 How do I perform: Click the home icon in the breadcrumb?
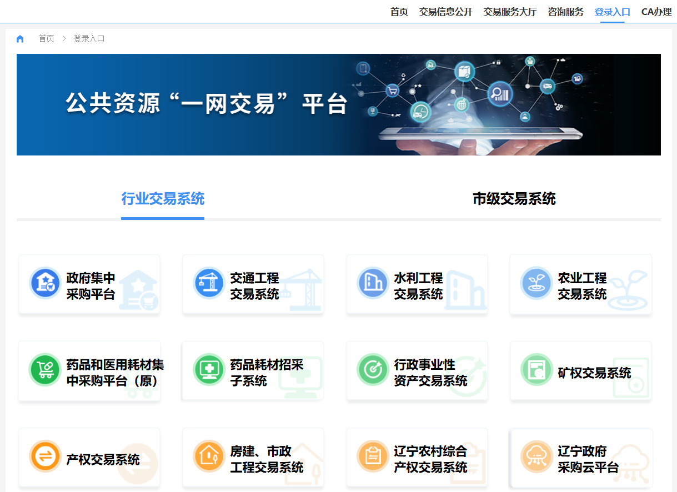pyautogui.click(x=20, y=38)
